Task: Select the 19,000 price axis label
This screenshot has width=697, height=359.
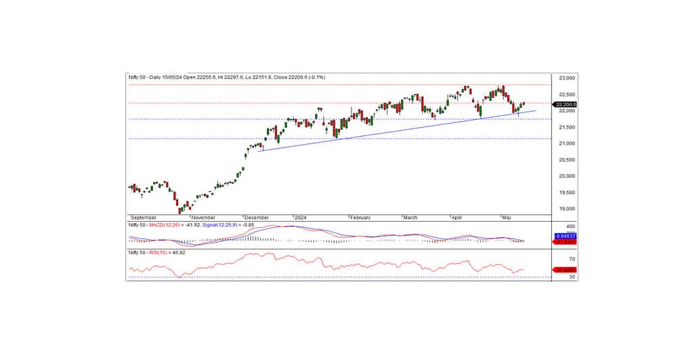Action: coord(568,209)
